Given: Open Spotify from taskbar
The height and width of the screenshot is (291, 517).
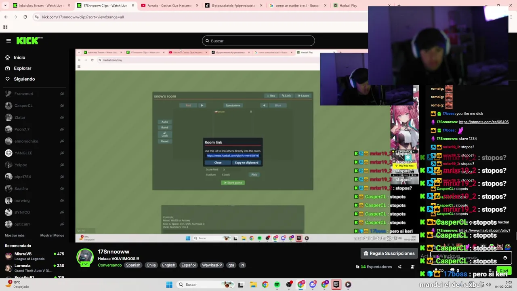Looking at the screenshot, I should coord(277,285).
